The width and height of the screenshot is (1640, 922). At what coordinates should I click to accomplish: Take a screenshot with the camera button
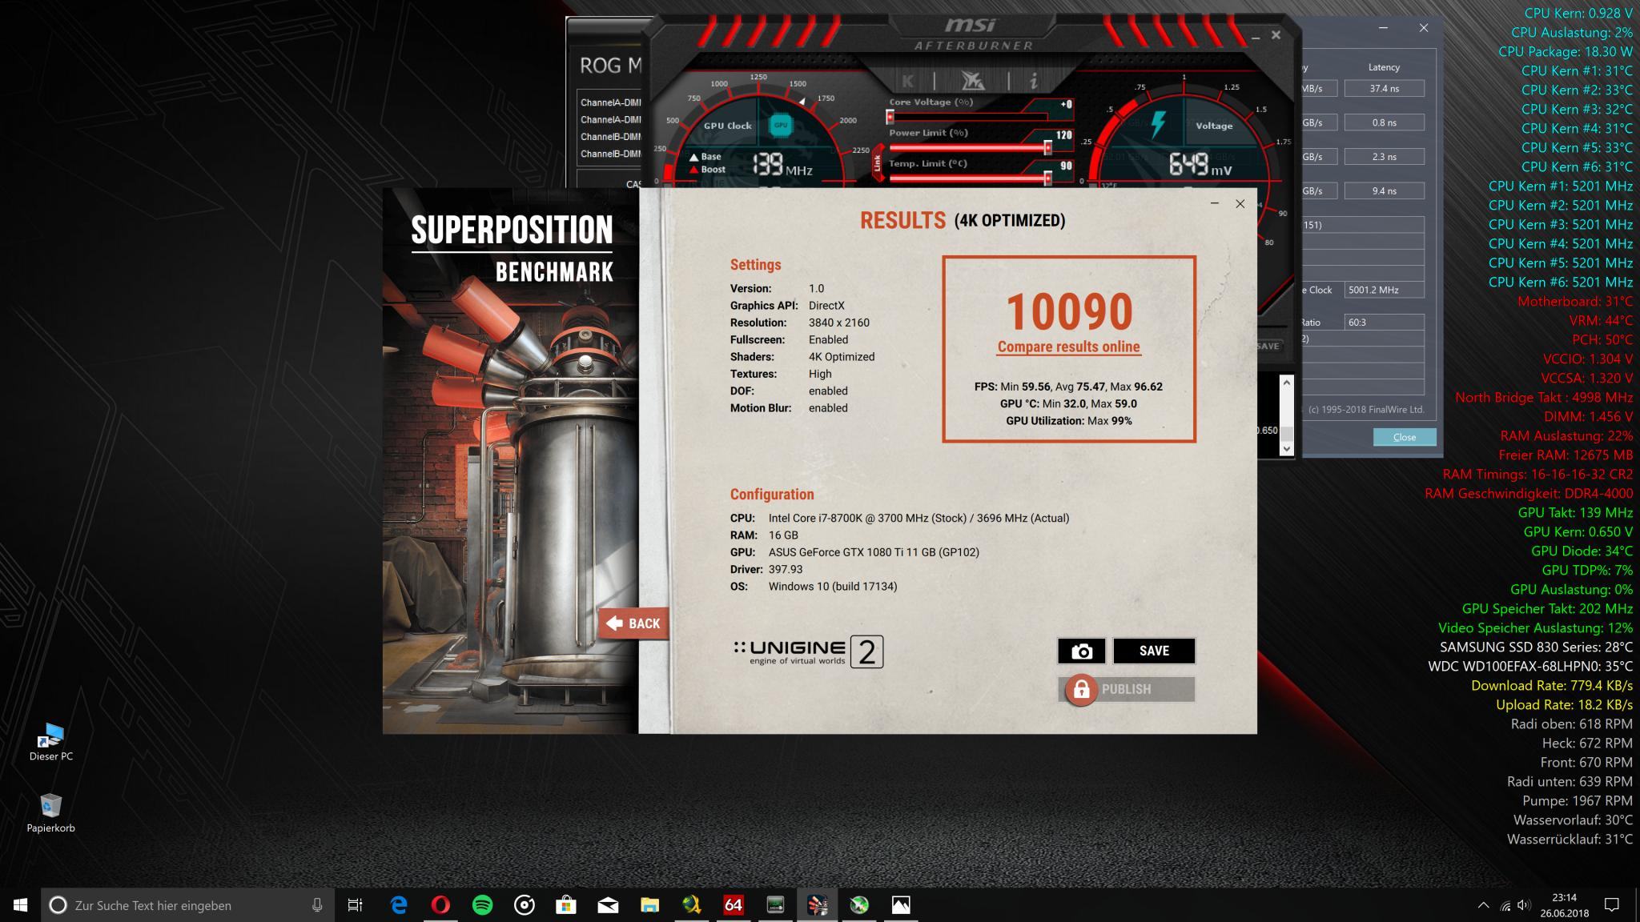coord(1081,651)
